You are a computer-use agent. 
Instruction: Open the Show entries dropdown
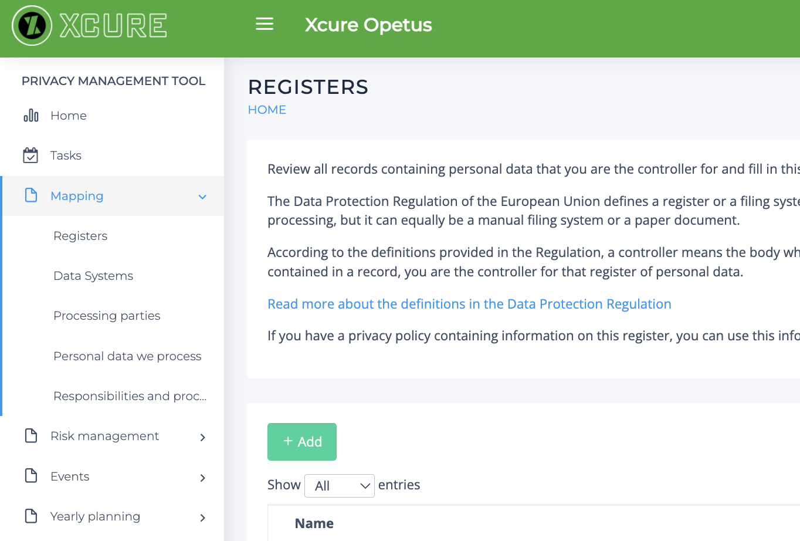pyautogui.click(x=339, y=486)
